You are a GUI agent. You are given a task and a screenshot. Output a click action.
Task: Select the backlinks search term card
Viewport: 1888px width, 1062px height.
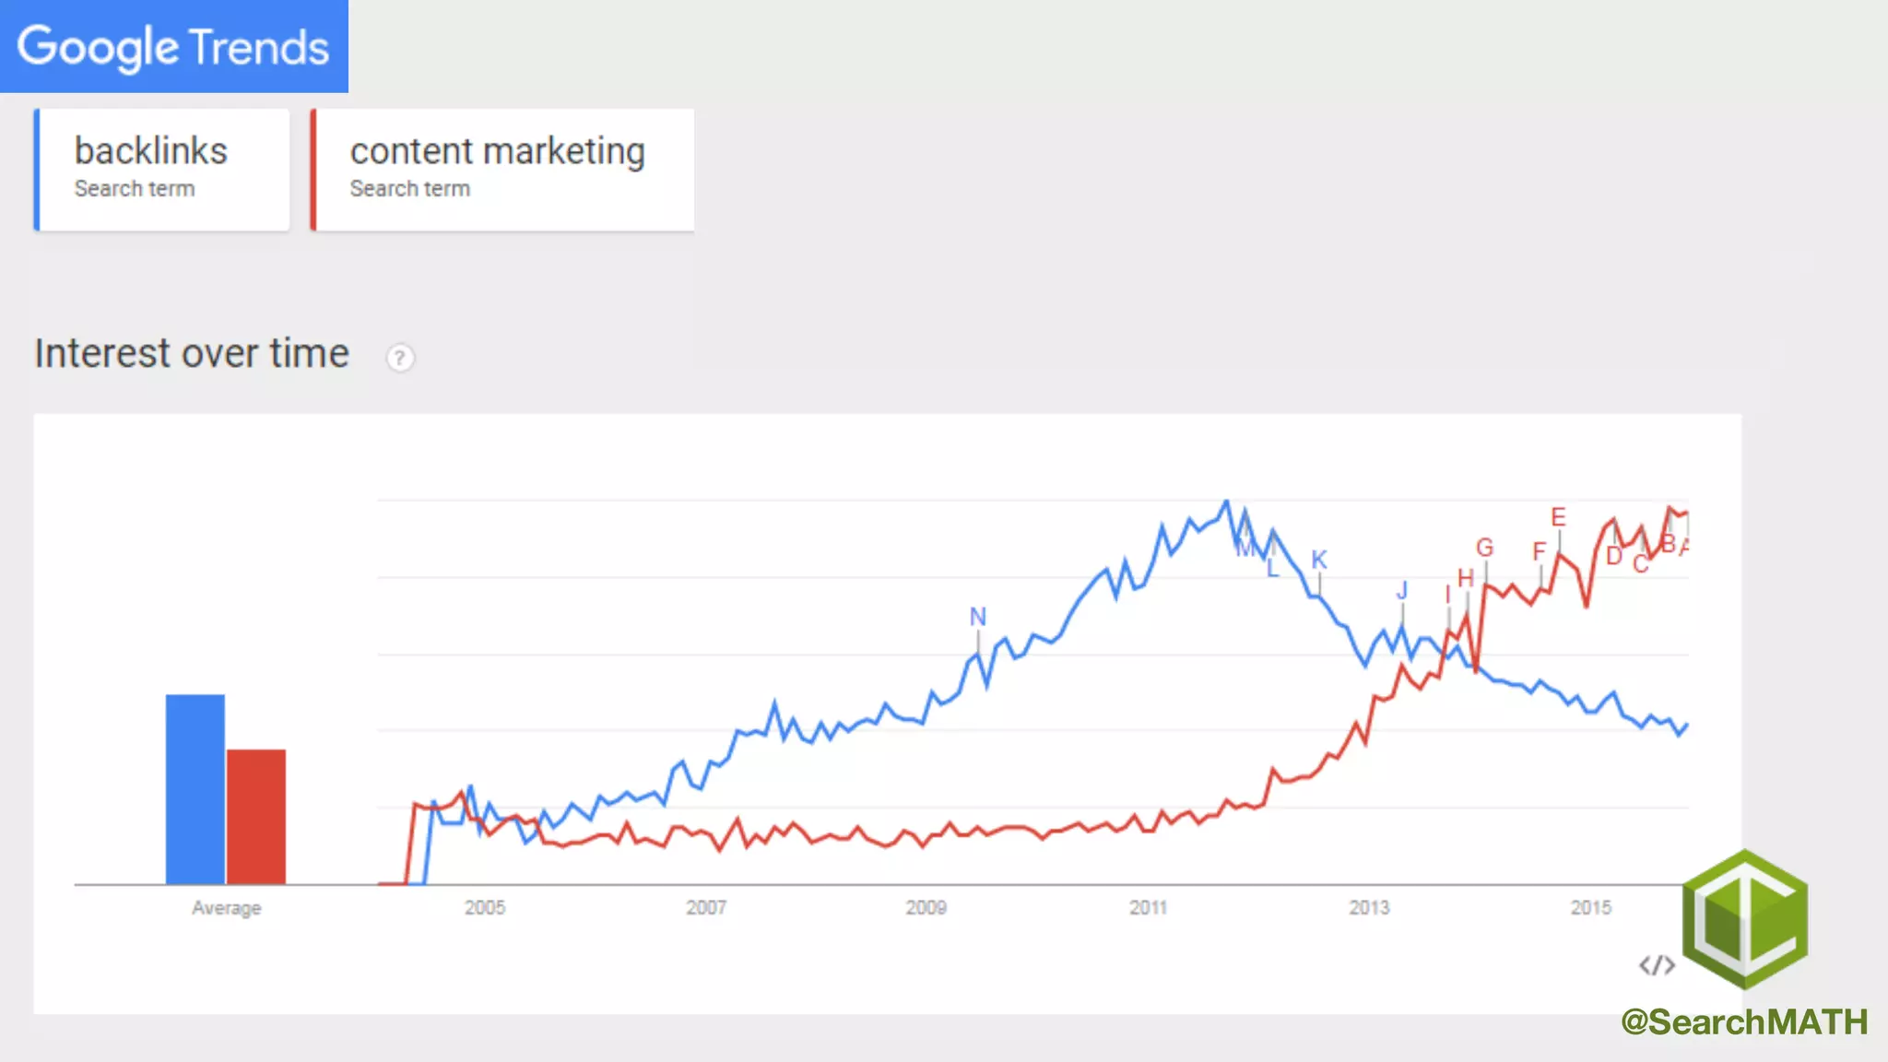pyautogui.click(x=162, y=169)
